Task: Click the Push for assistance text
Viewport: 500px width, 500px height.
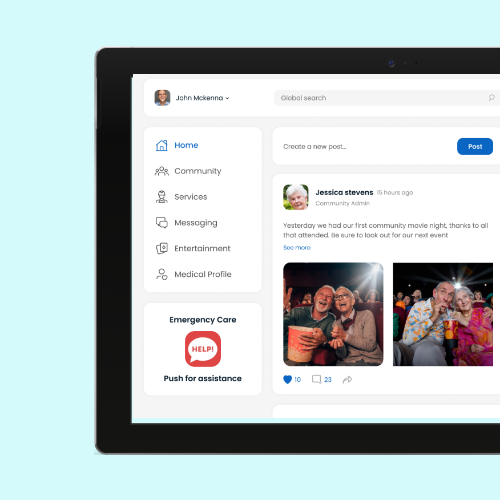Action: tap(203, 378)
